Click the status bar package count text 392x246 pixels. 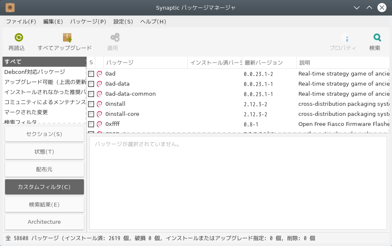pyautogui.click(x=160, y=238)
